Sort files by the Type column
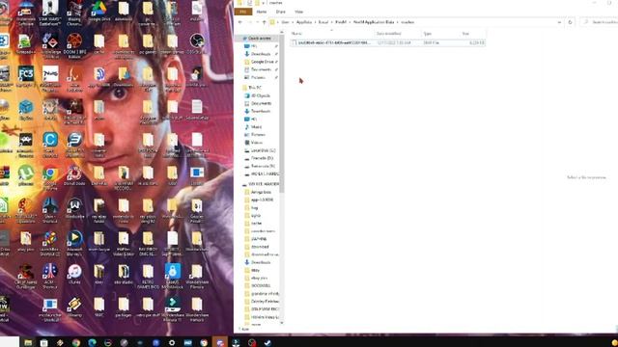 pos(440,34)
